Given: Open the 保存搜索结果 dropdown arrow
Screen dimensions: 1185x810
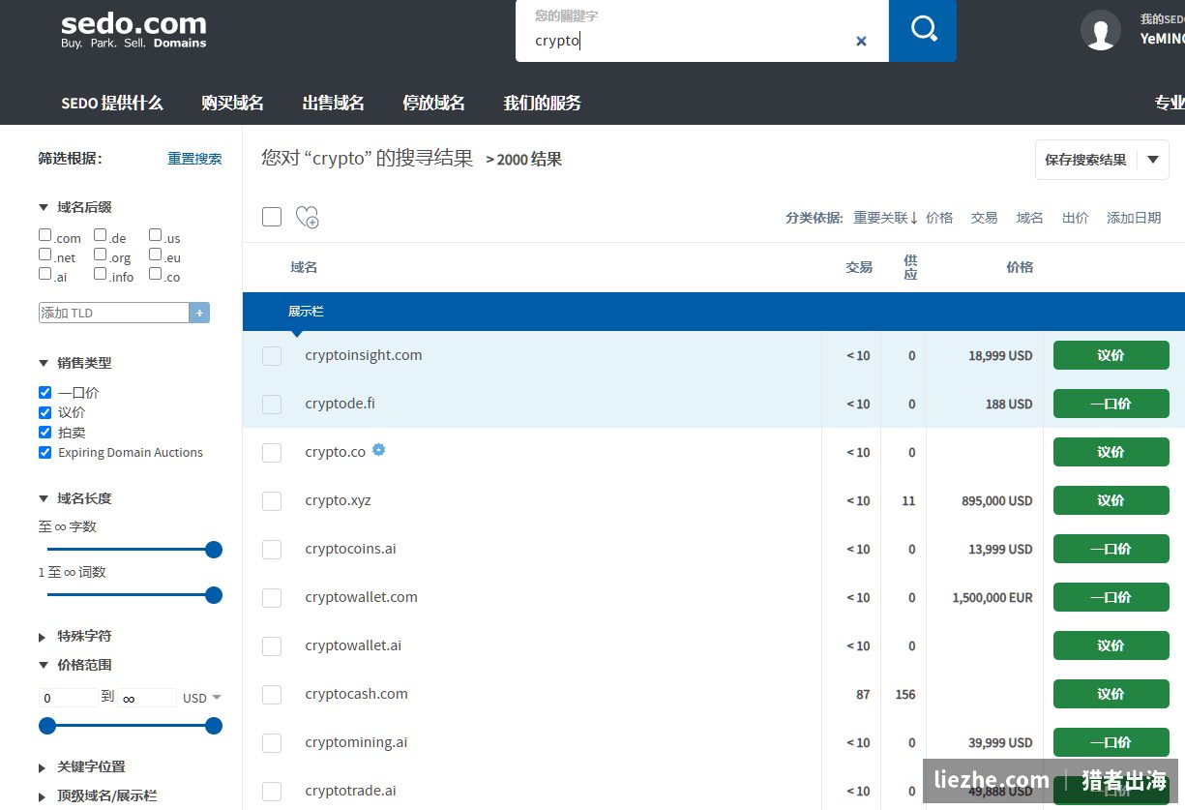Looking at the screenshot, I should tap(1153, 160).
